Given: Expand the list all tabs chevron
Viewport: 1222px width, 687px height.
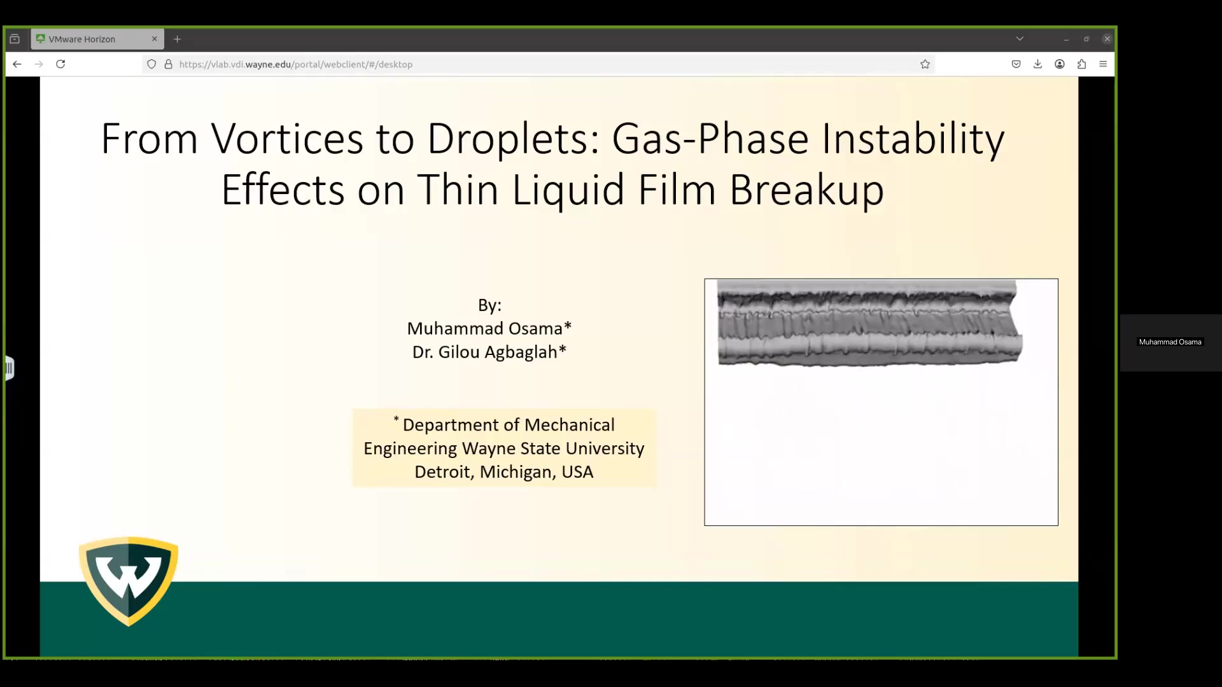Looking at the screenshot, I should (1020, 39).
